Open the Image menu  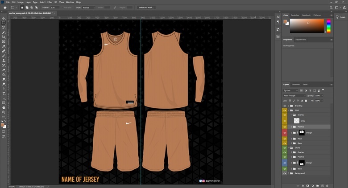pyautogui.click(x=21, y=2)
